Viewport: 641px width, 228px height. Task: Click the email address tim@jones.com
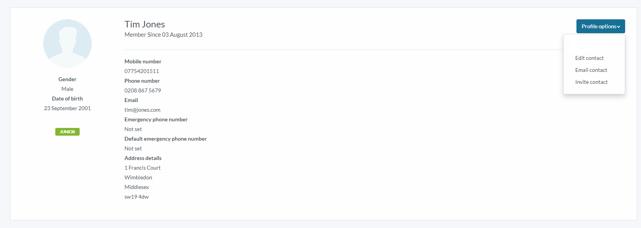[142, 110]
